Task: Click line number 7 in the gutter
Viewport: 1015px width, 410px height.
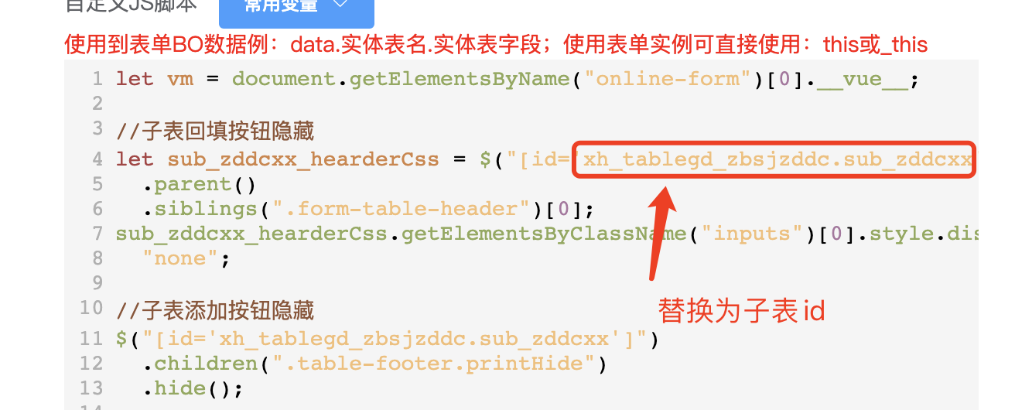Action: pos(97,234)
